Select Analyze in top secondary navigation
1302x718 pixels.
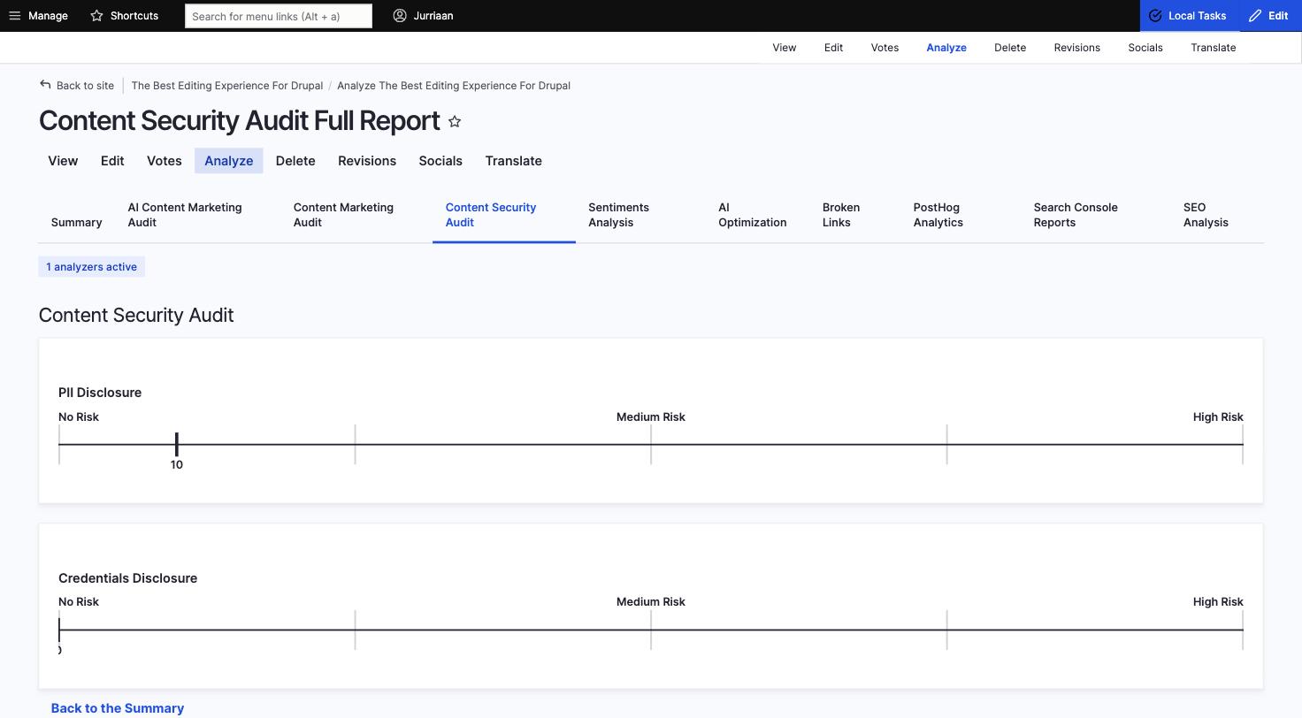[x=946, y=48]
